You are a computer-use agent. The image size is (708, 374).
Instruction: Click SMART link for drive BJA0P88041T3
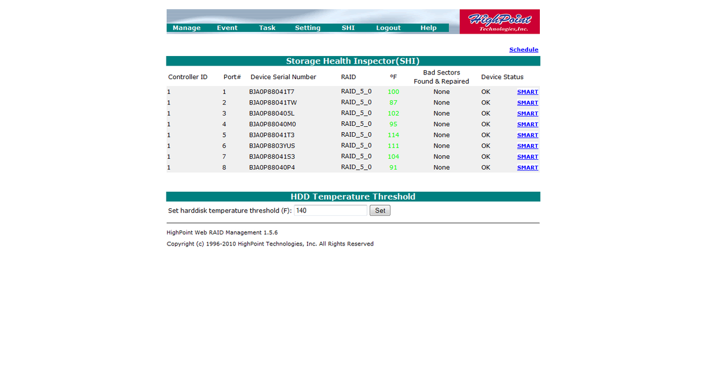(x=527, y=134)
